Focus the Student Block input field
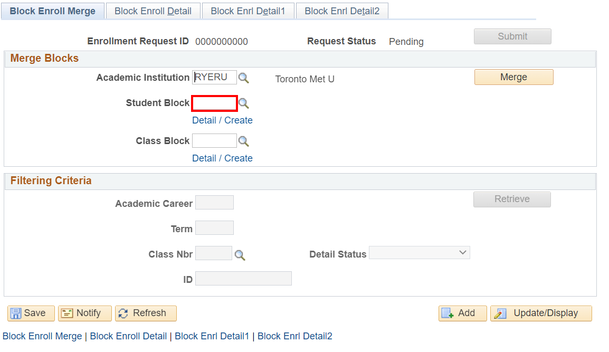Viewport: 609px width, 352px height. coord(214,103)
